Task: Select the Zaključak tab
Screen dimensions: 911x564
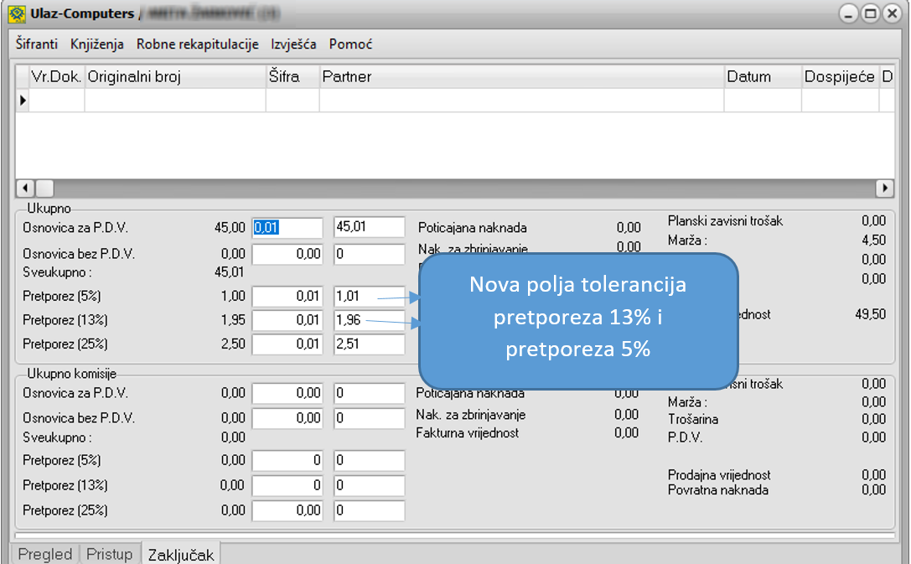Action: (x=180, y=554)
